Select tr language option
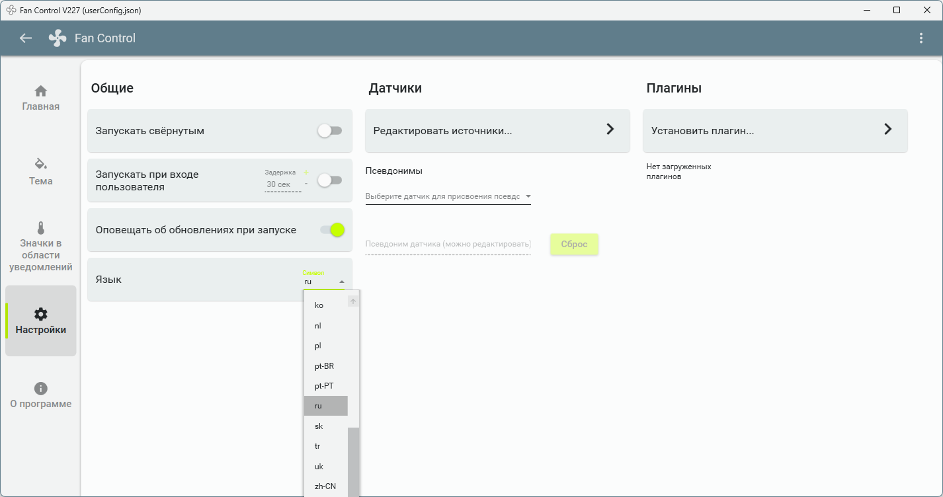 [x=326, y=446]
